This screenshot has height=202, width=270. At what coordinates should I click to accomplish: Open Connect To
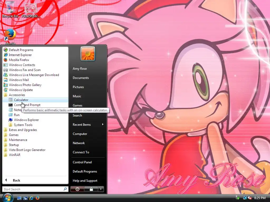(x=81, y=152)
